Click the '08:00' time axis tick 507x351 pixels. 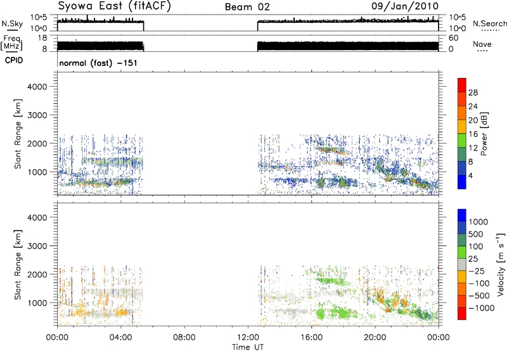click(184, 338)
